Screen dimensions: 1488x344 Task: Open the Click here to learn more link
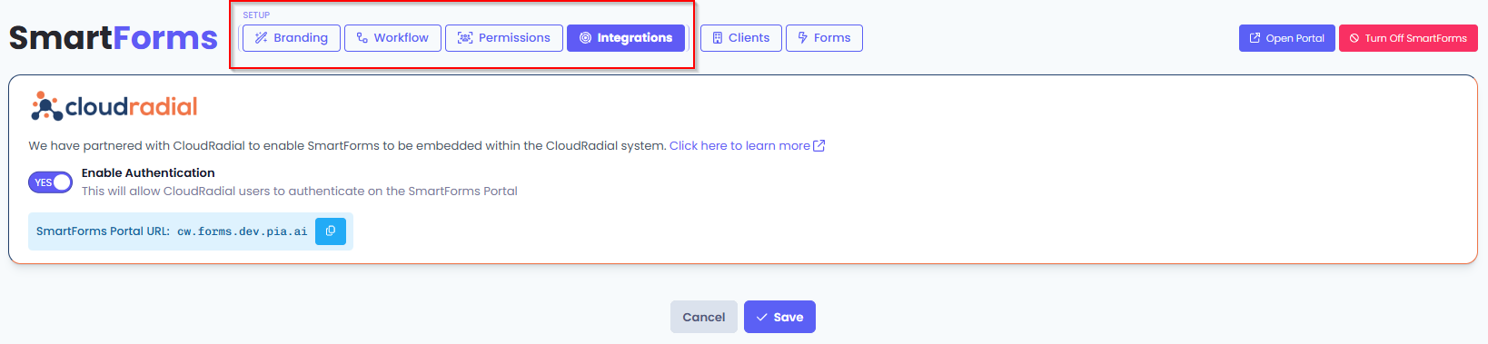(x=739, y=146)
